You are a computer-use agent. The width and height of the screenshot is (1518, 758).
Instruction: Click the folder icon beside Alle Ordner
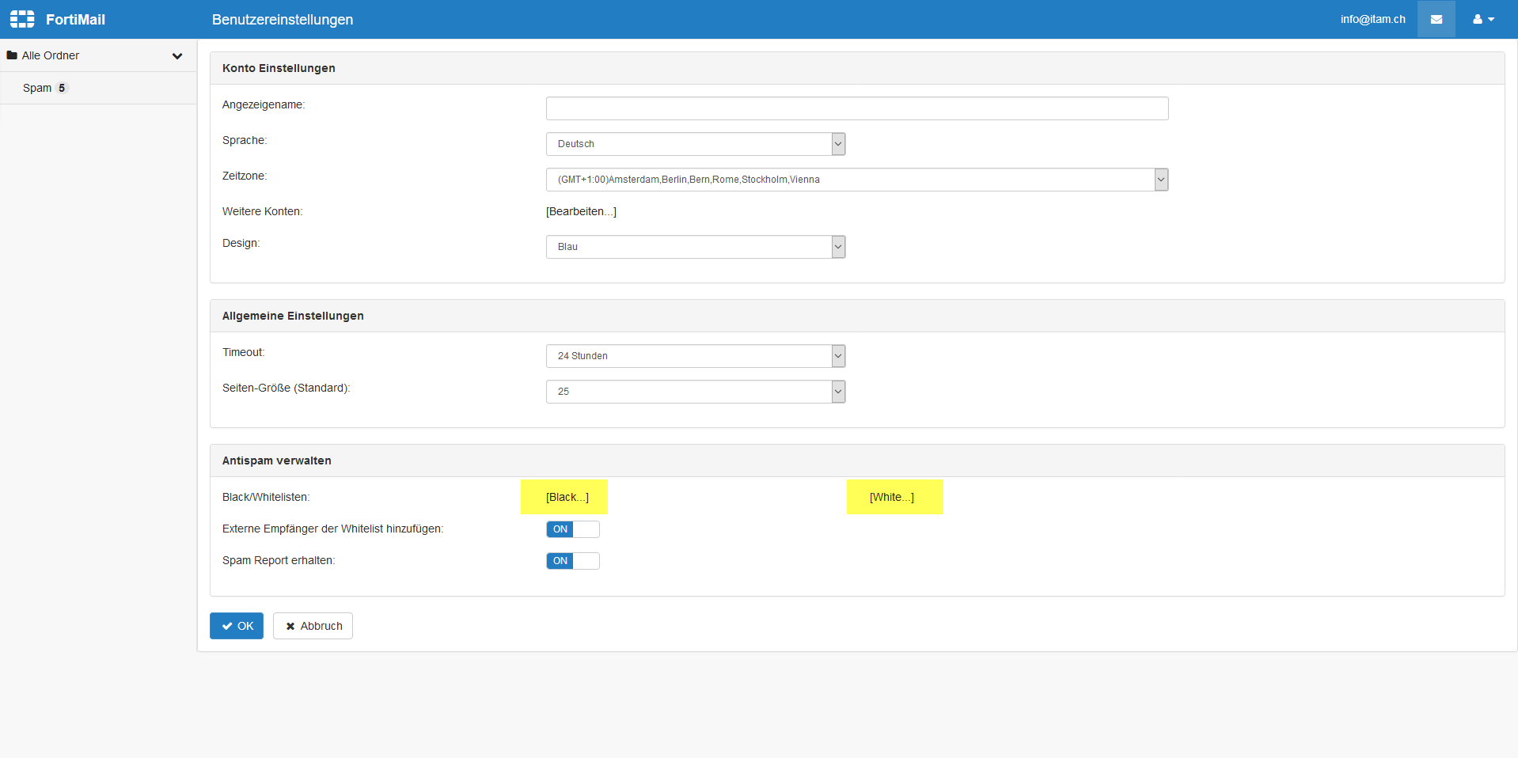[x=12, y=55]
